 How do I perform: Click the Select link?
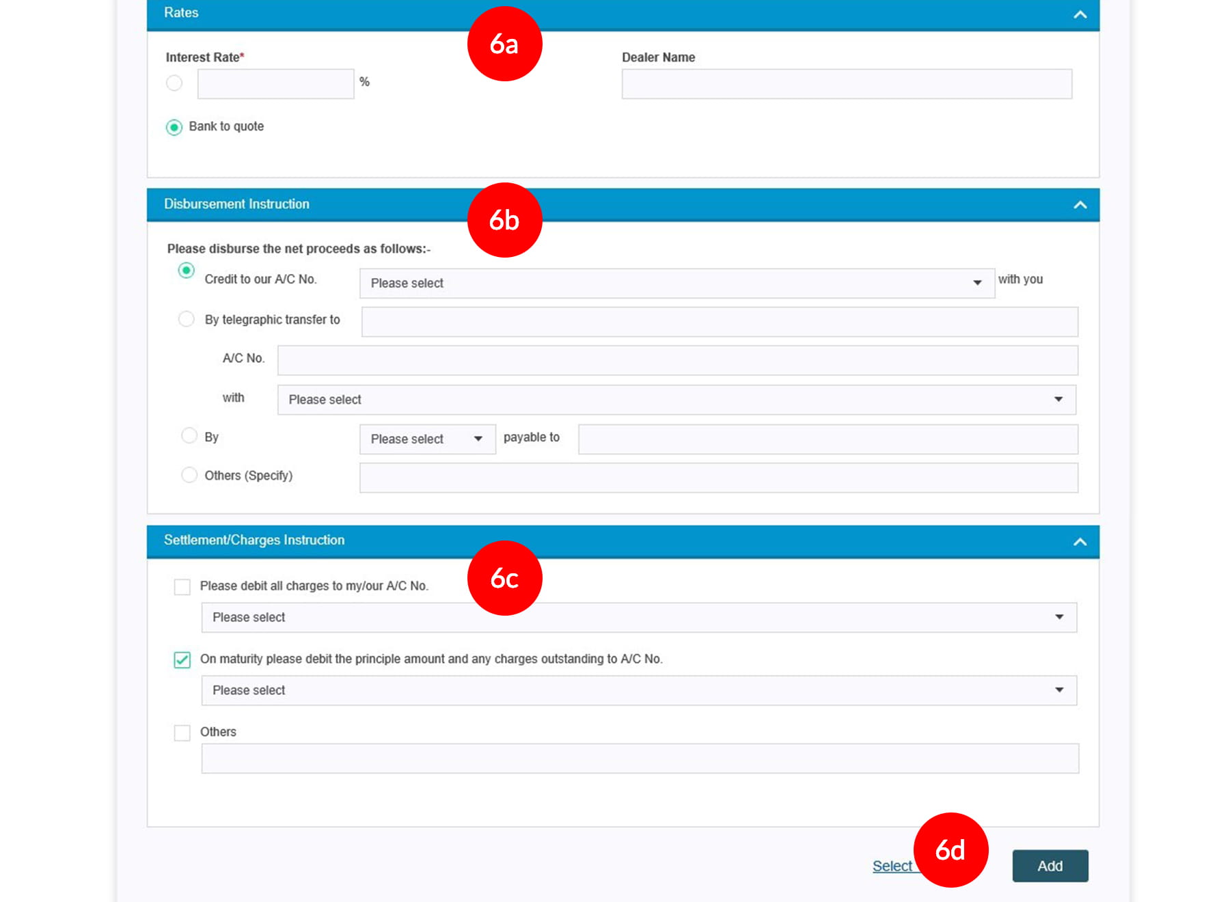[892, 866]
